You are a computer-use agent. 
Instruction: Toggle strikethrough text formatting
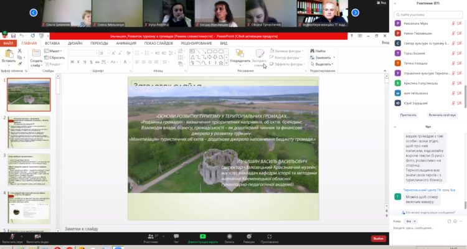pyautogui.click(x=97, y=62)
